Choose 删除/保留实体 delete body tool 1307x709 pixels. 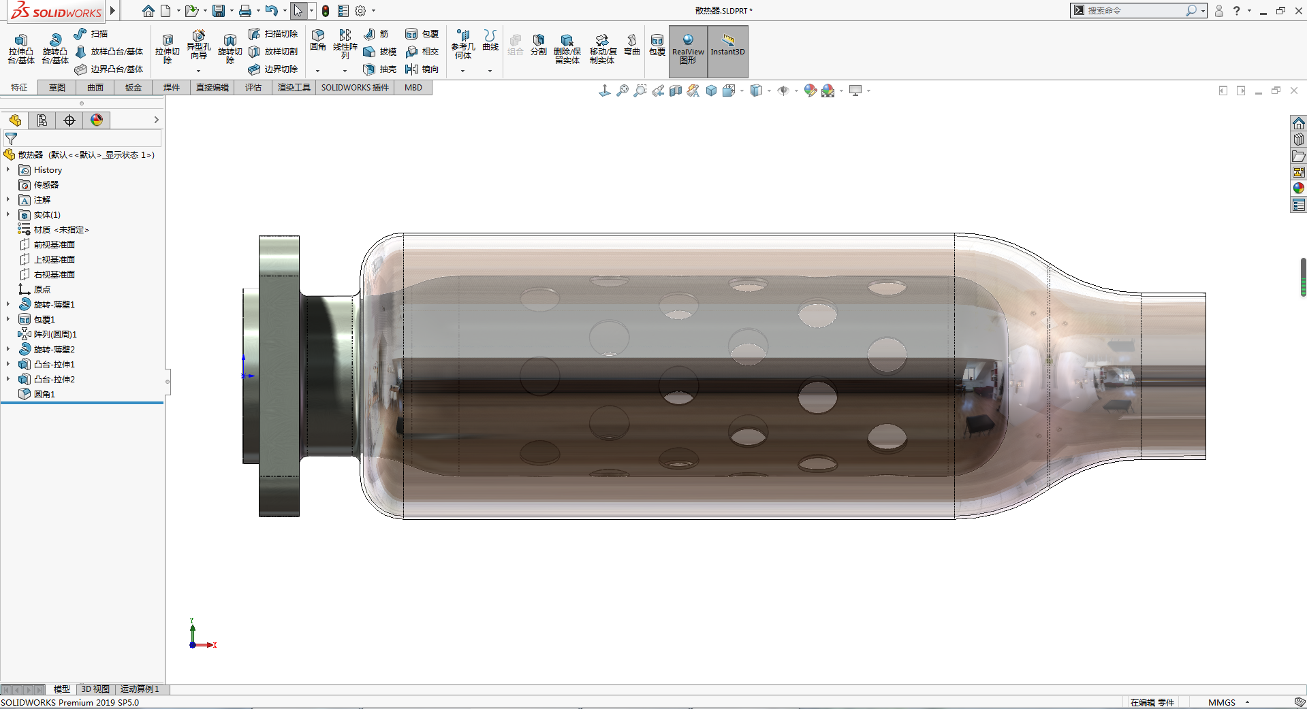(567, 49)
